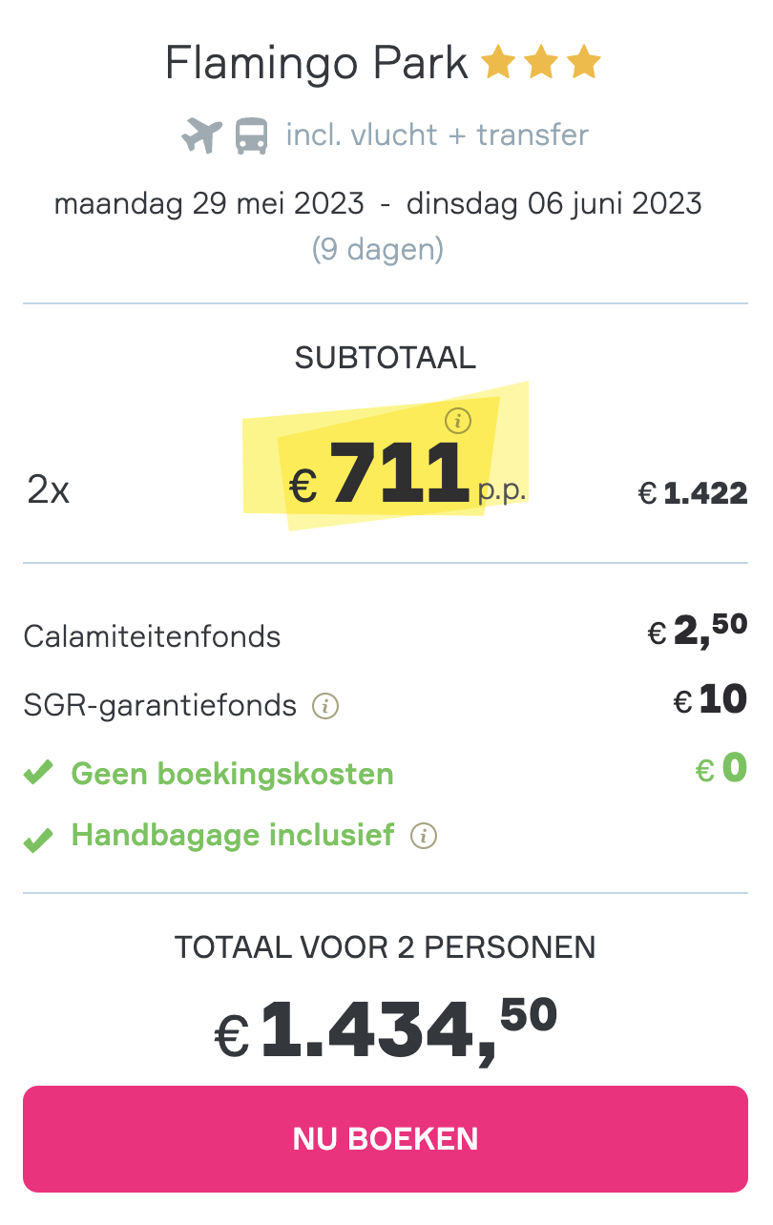Screen dimensions: 773x1225
Task: Click the bus transfer icon
Action: [x=252, y=135]
